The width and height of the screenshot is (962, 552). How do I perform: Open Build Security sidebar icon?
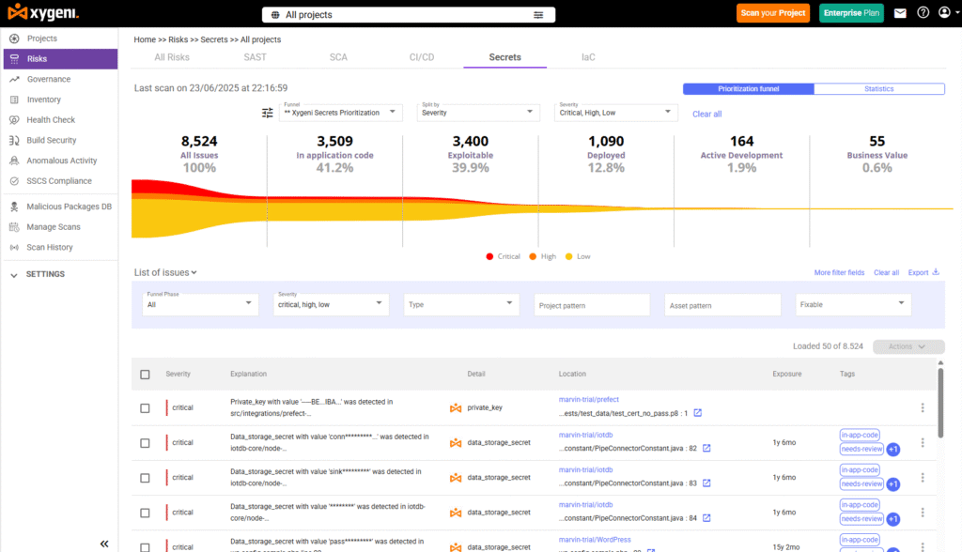coord(14,140)
